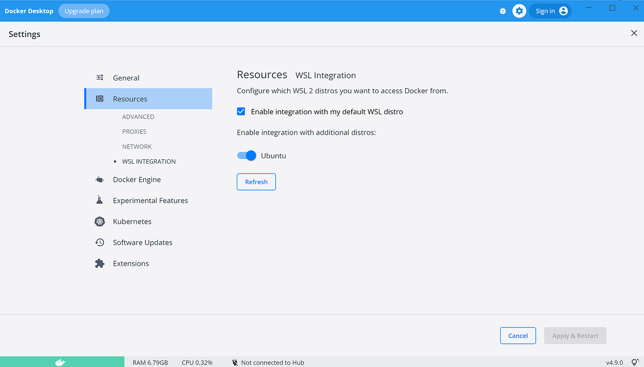
Task: Click the Docker Engine whale icon
Action: coord(99,179)
